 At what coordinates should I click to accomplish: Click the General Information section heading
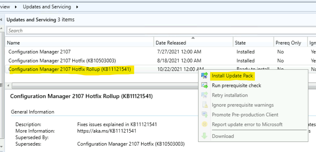click(33, 112)
